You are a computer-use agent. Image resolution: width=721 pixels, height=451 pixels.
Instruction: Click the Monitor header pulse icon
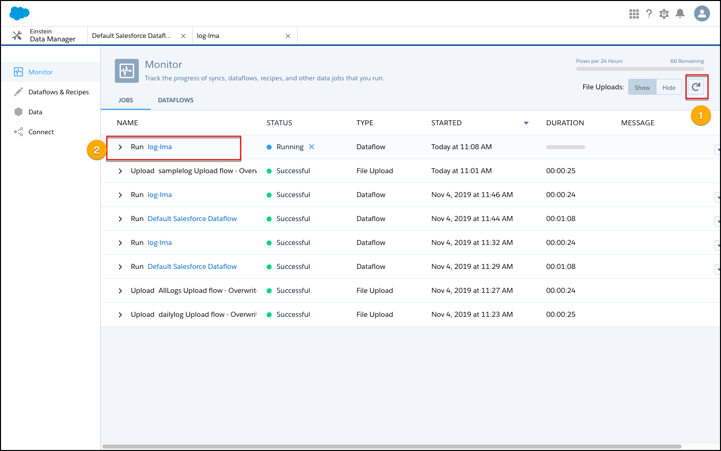point(127,71)
